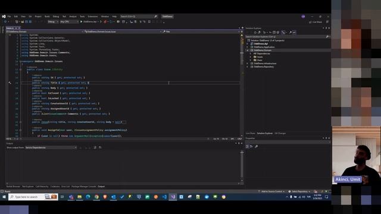The width and height of the screenshot is (381, 214).
Task: Expand the Dependencies node
Action: tap(251, 53)
